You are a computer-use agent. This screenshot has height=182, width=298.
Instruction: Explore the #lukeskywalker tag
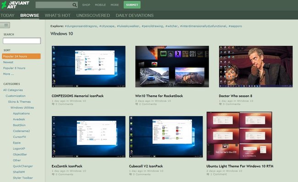128,26
